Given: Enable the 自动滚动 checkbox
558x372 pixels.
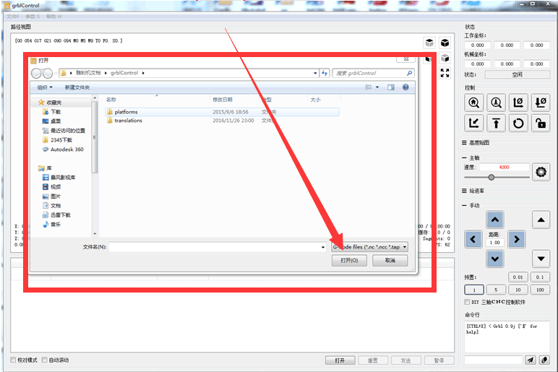Looking at the screenshot, I should point(45,360).
